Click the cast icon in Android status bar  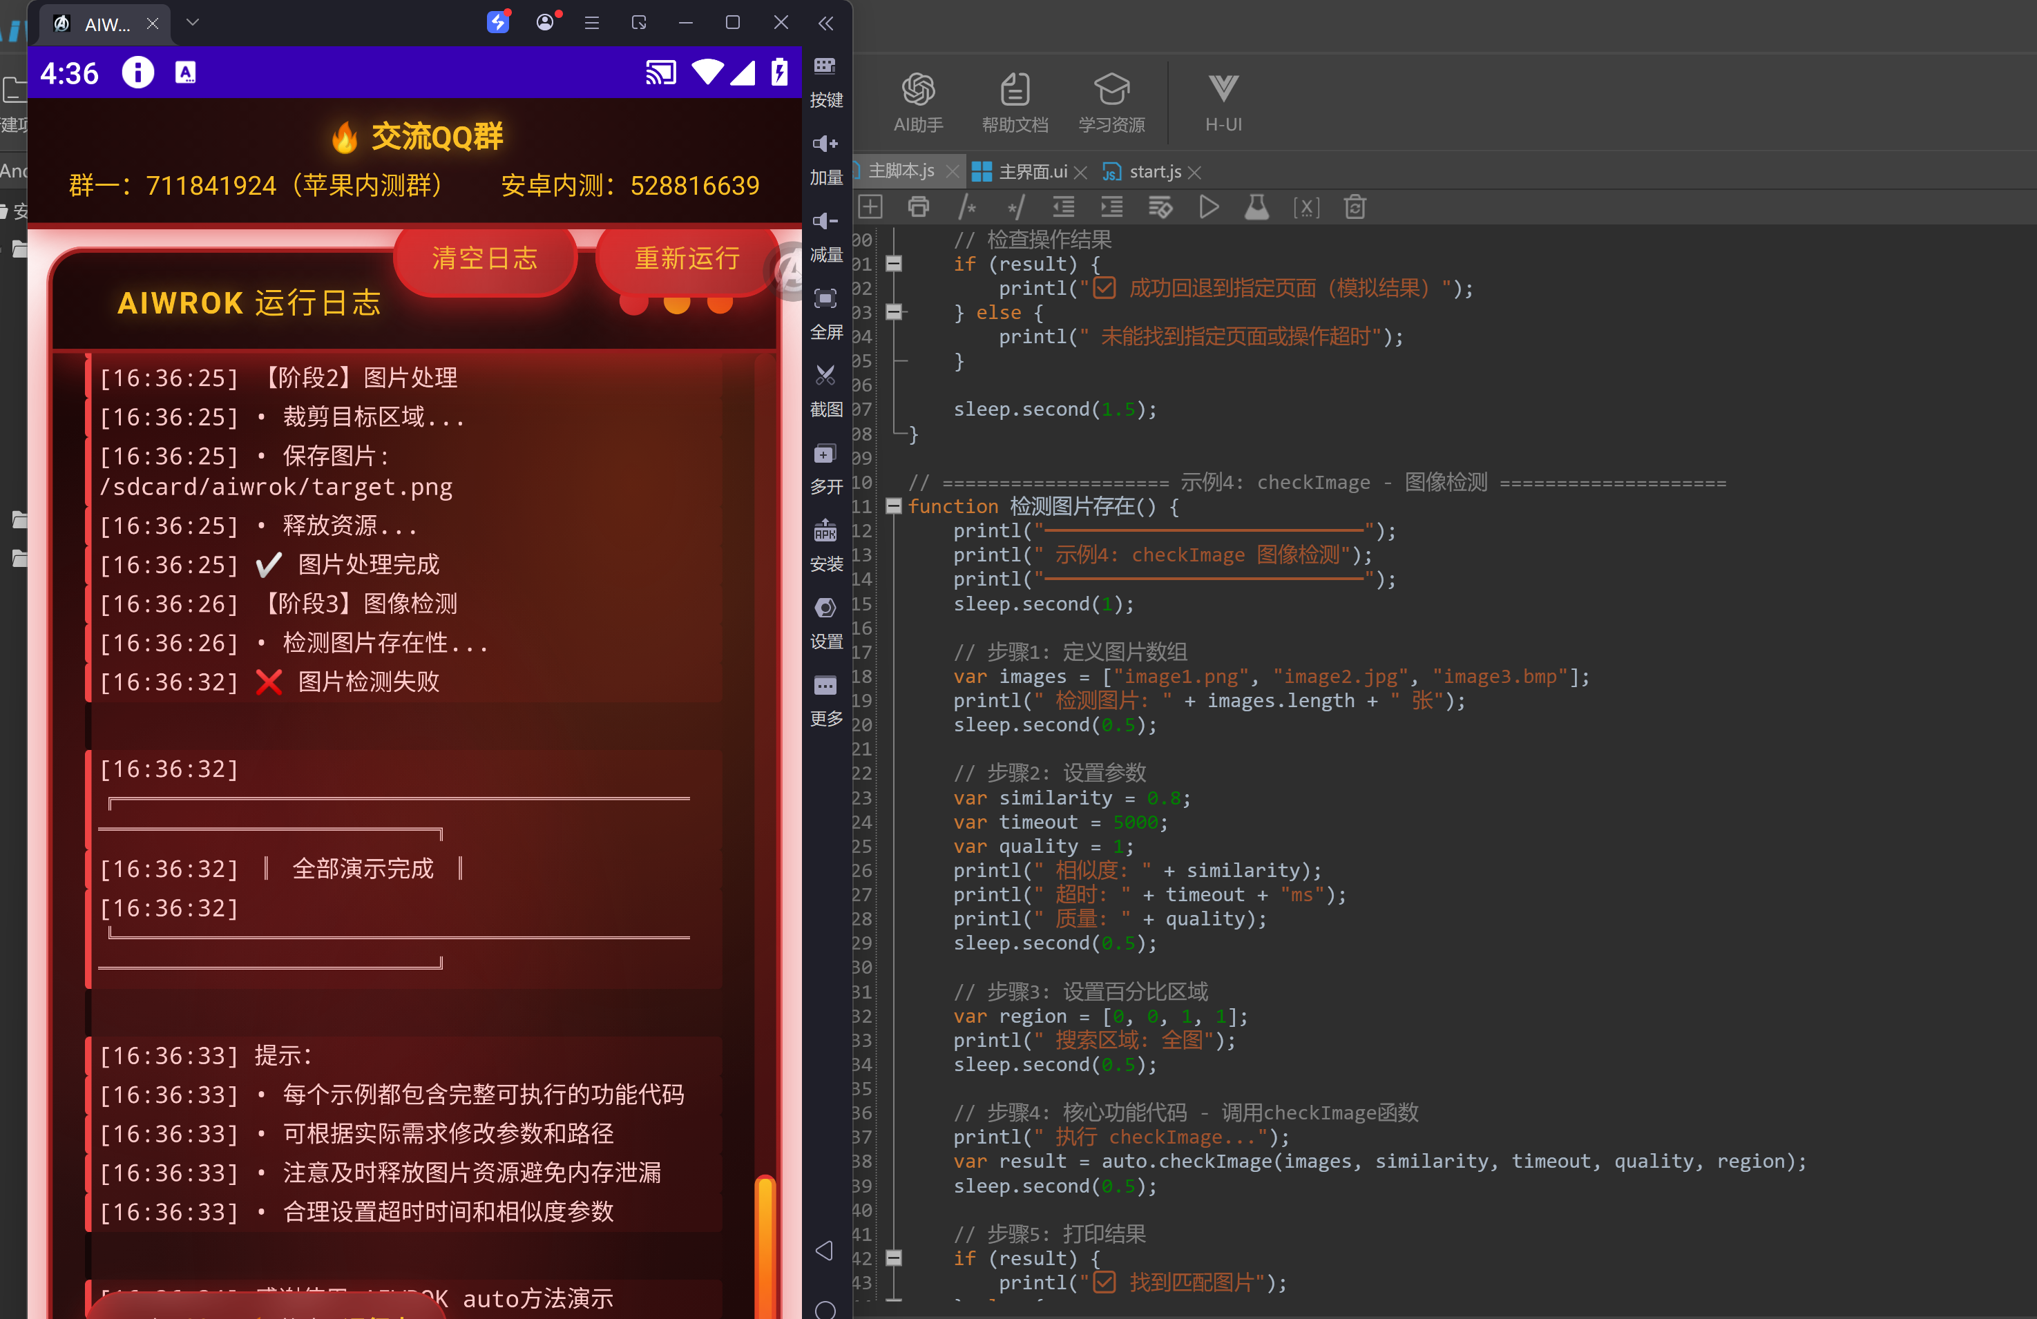click(x=661, y=73)
